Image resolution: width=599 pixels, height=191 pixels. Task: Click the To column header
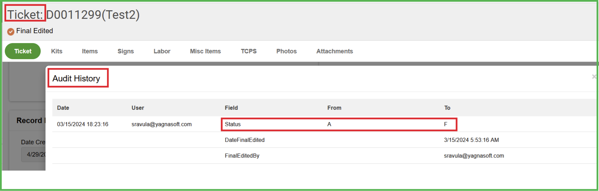[447, 108]
